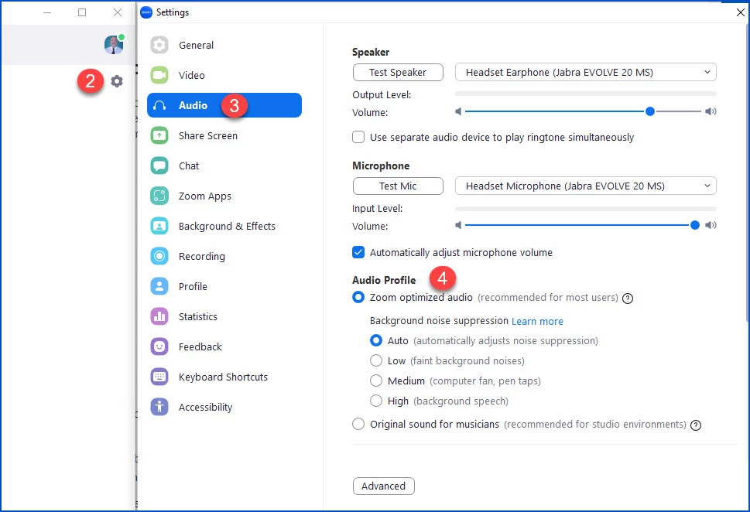This screenshot has height=512, width=750.
Task: Click the Recording circle icon
Action: point(159,256)
